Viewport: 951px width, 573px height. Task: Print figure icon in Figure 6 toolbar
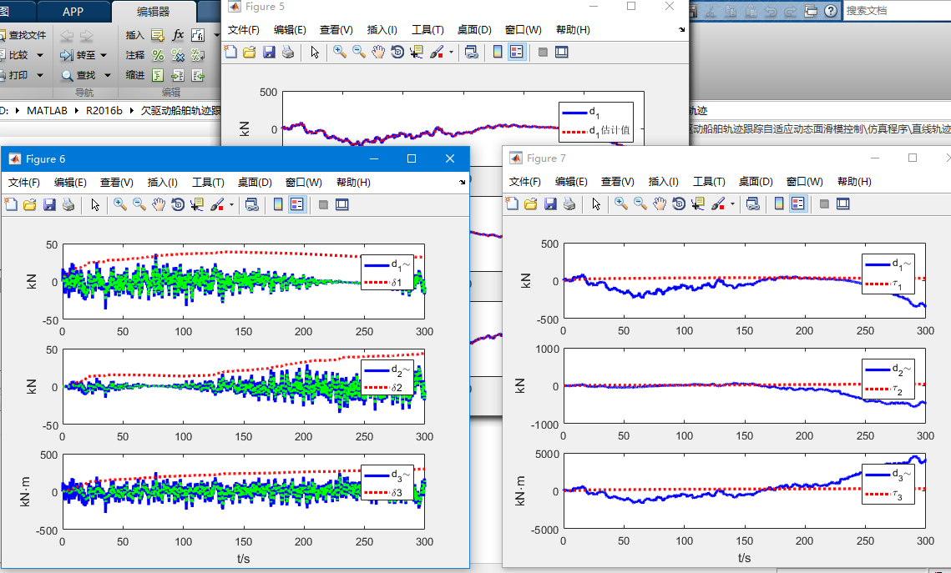[68, 204]
